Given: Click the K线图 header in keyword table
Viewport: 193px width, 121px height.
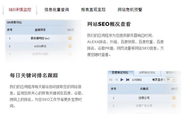Looking at the screenshot, I should pos(175,89).
